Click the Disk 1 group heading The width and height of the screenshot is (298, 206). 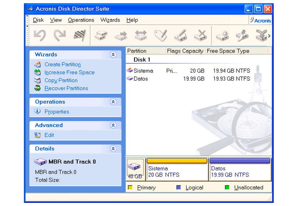(142, 60)
